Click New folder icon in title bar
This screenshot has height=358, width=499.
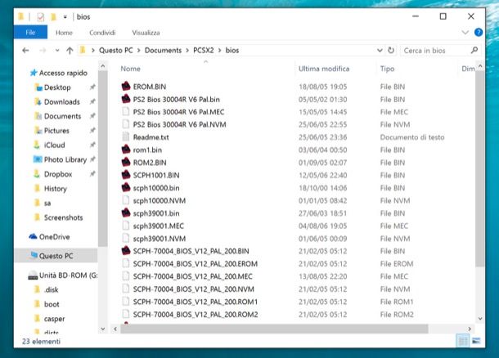[53, 16]
